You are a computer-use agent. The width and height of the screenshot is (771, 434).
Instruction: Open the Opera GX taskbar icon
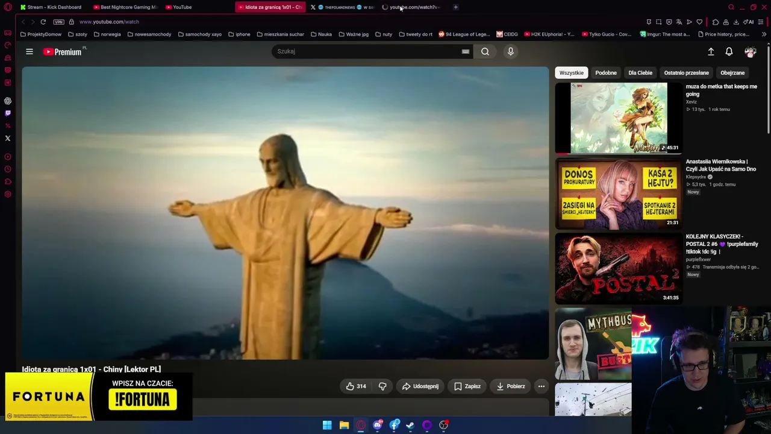pyautogui.click(x=361, y=425)
